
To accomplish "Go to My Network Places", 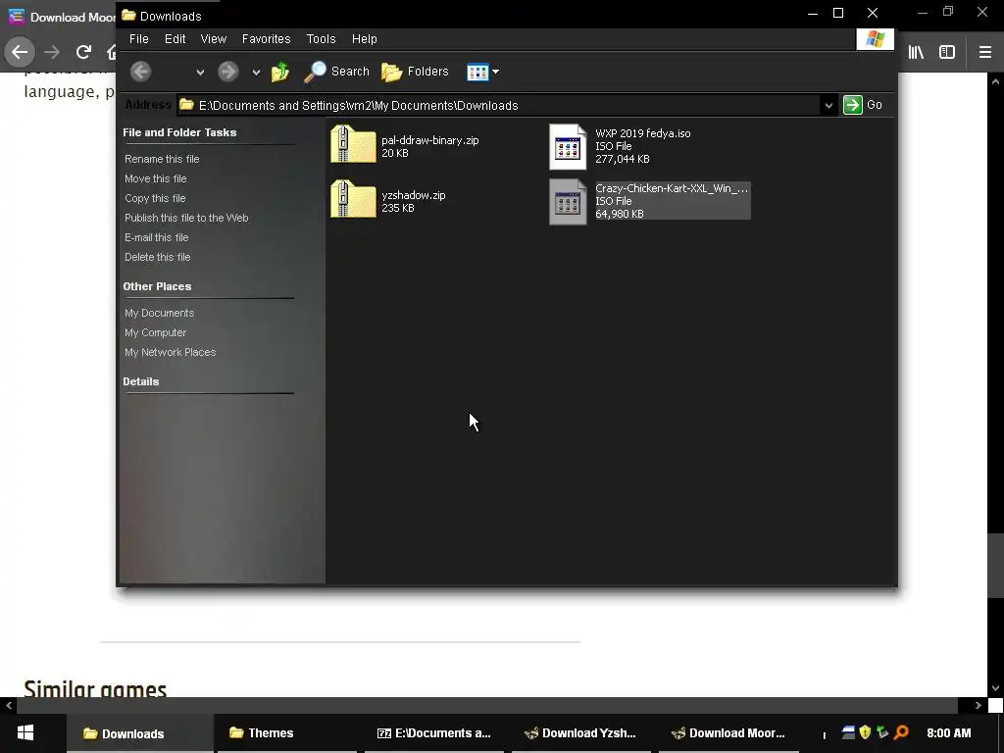I will coord(171,352).
